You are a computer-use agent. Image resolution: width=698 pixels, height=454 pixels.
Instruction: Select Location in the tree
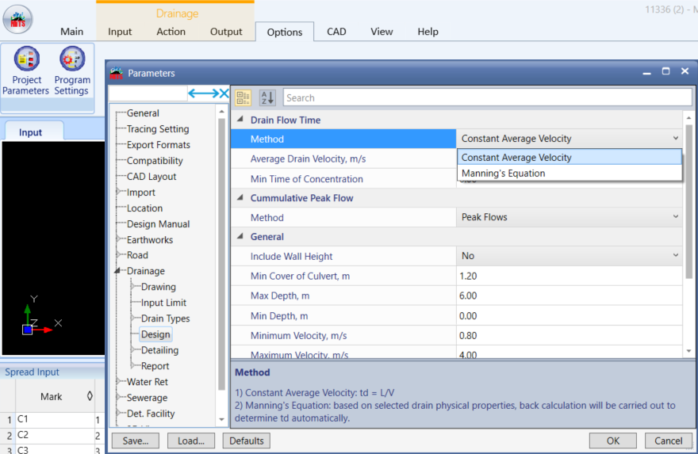[x=144, y=208]
